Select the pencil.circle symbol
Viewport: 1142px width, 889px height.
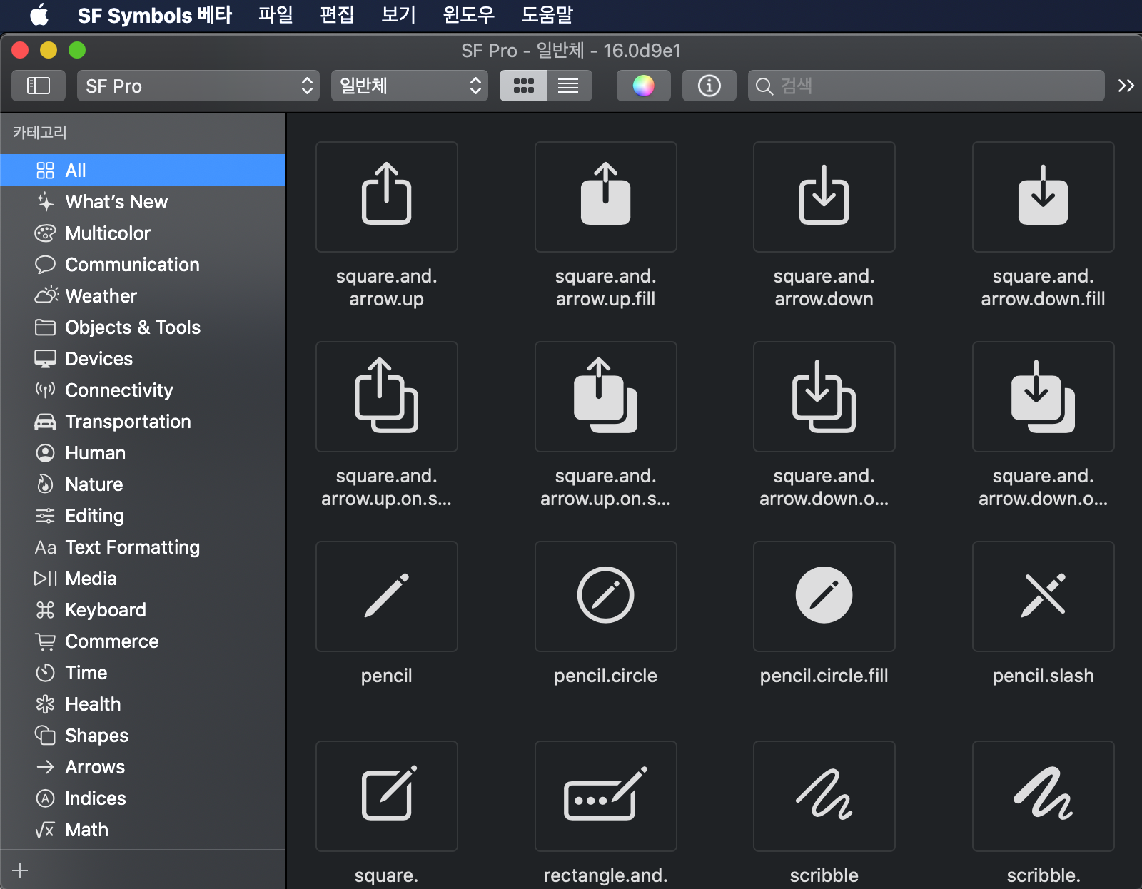606,596
